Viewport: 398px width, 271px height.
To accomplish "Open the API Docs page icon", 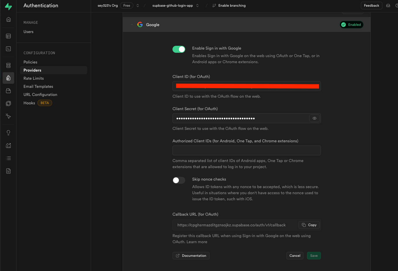I will click(x=8, y=171).
